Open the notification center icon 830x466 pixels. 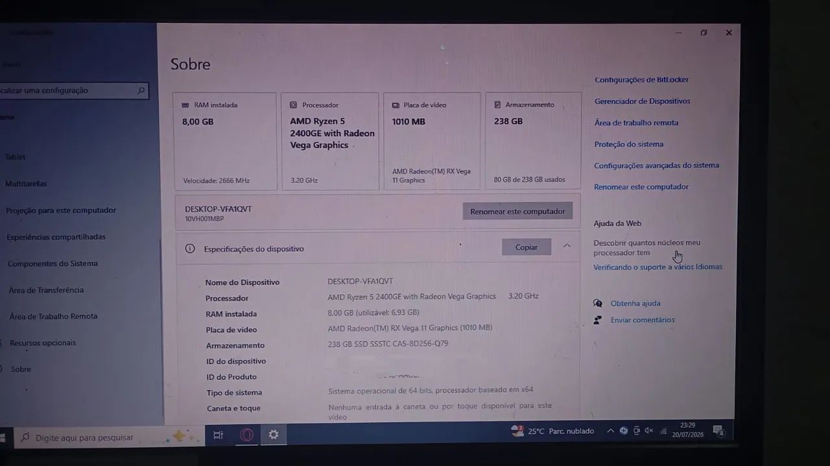click(x=718, y=430)
